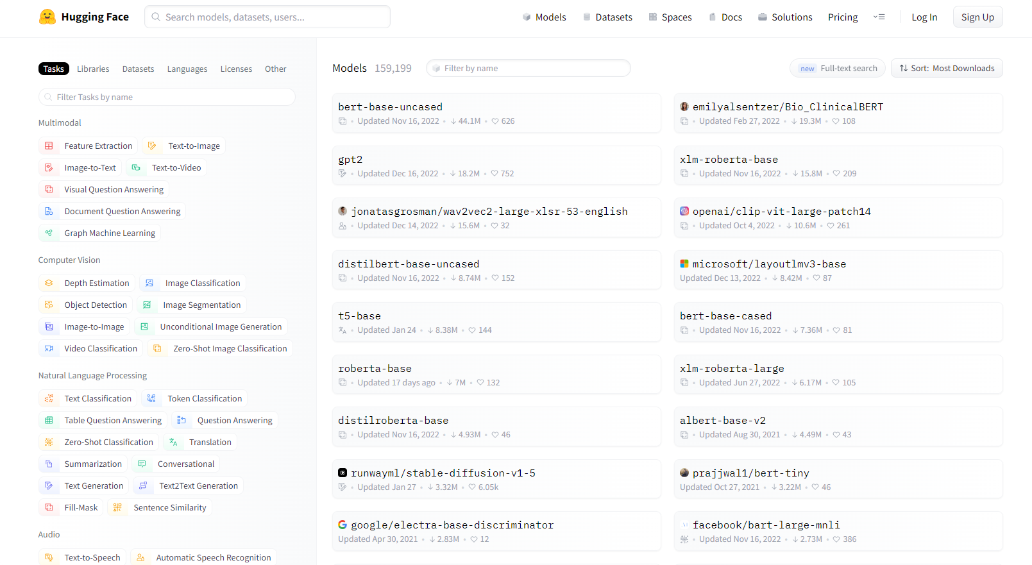Open the Sort: Most Downloads dropdown

coord(947,69)
